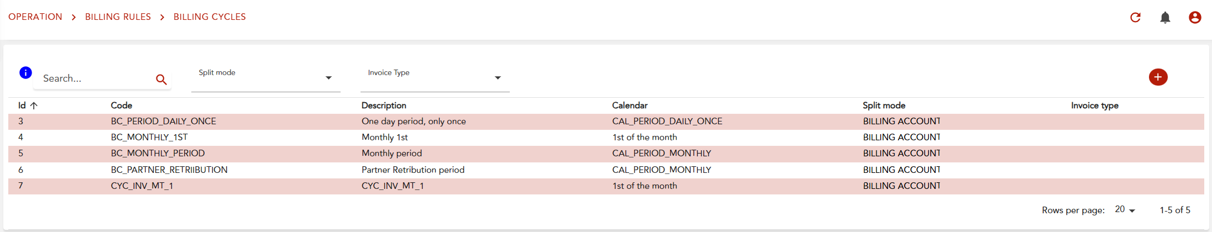Click the blue info icon
This screenshot has height=232, width=1212.
(x=25, y=72)
